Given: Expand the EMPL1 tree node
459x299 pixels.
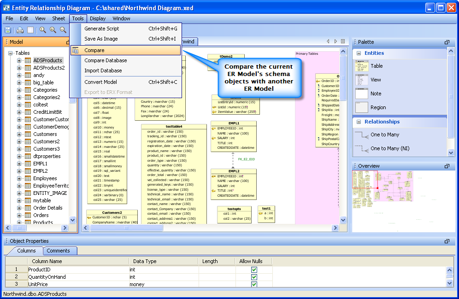Looking at the screenshot, I should tap(19, 164).
